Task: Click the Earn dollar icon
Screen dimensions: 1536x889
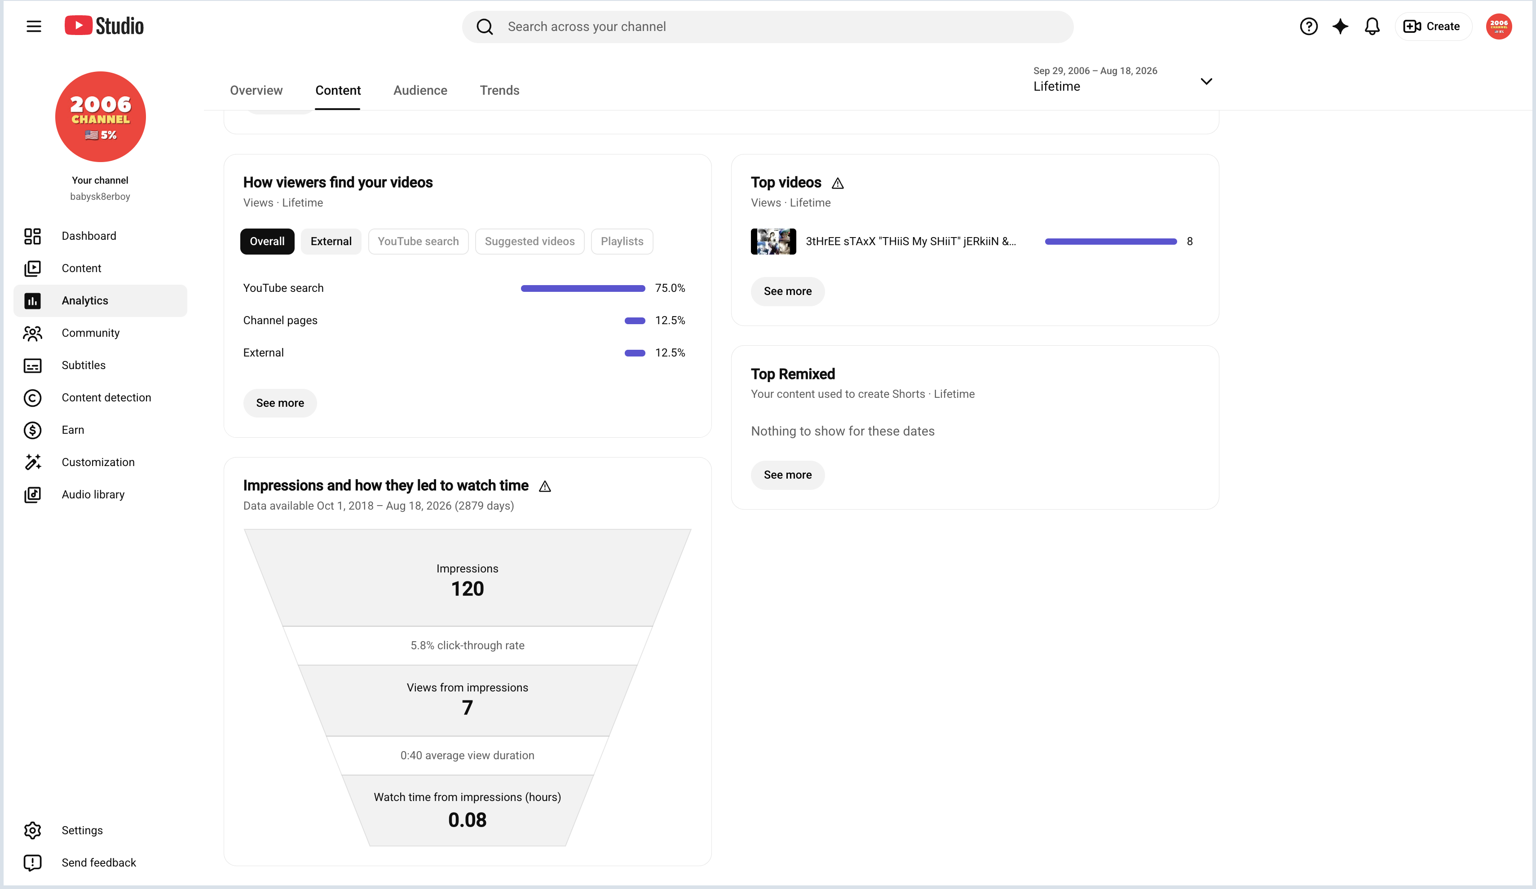Action: (x=32, y=430)
